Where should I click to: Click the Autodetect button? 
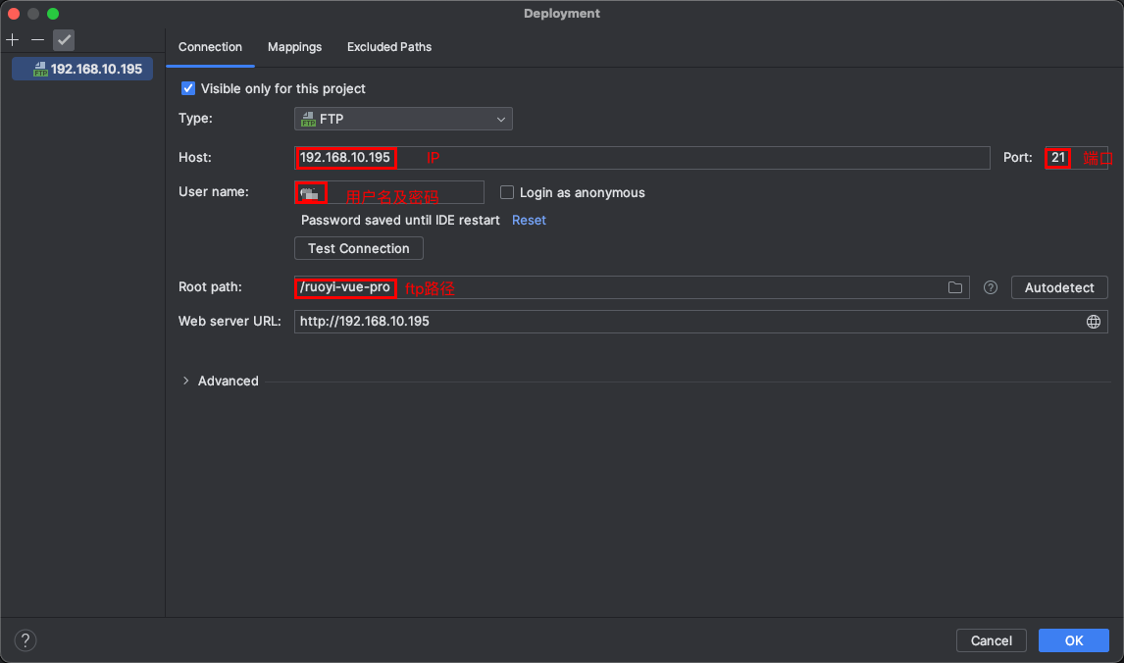(x=1058, y=287)
